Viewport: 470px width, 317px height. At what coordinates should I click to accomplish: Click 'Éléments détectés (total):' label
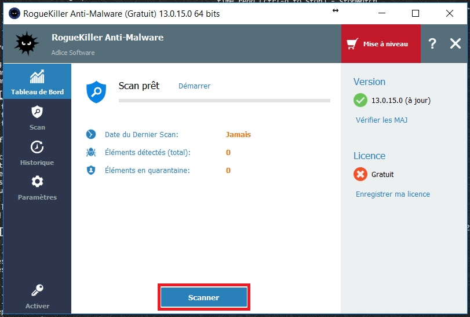[x=147, y=153]
